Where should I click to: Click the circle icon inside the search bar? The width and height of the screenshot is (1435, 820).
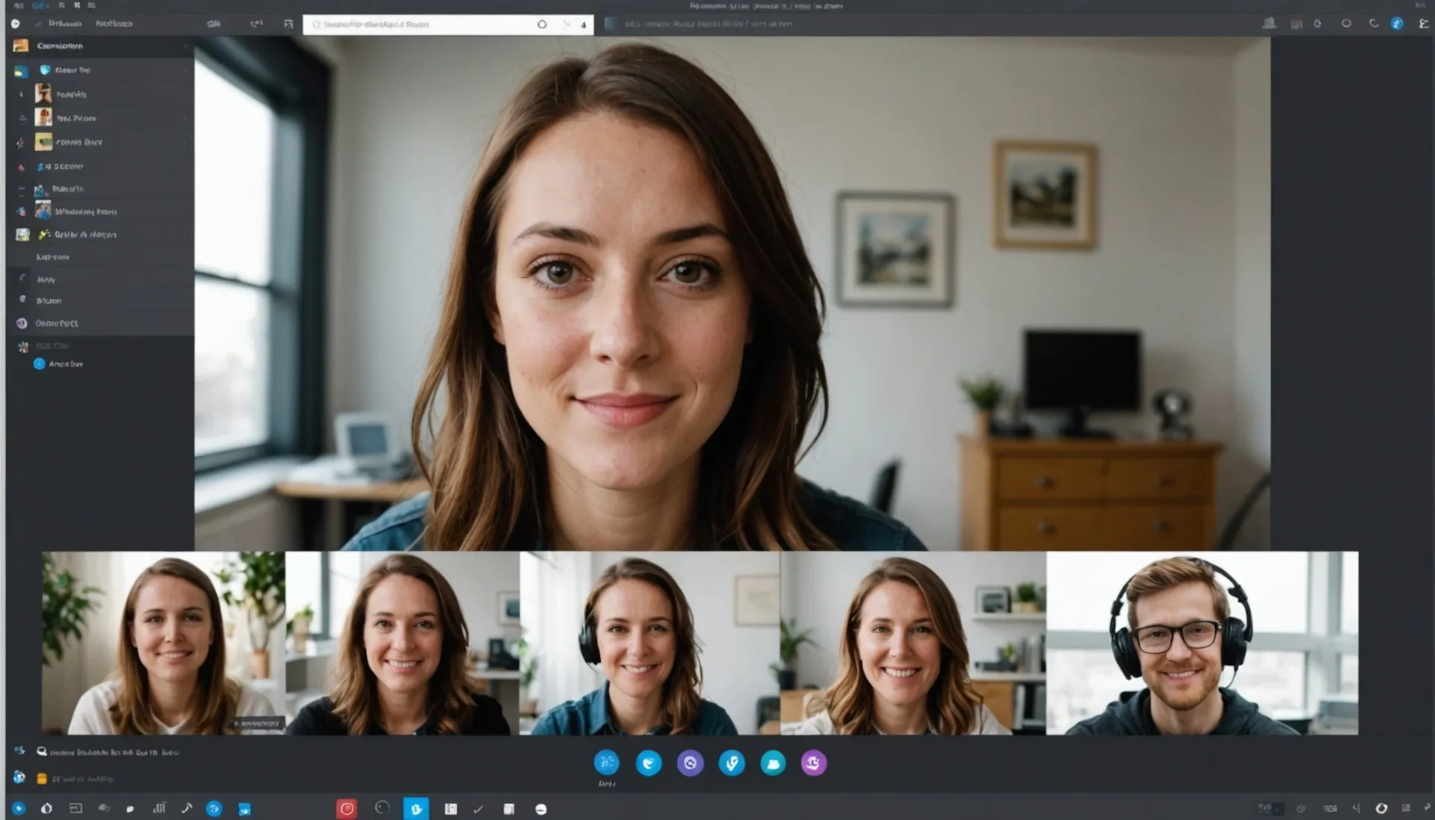click(x=542, y=25)
